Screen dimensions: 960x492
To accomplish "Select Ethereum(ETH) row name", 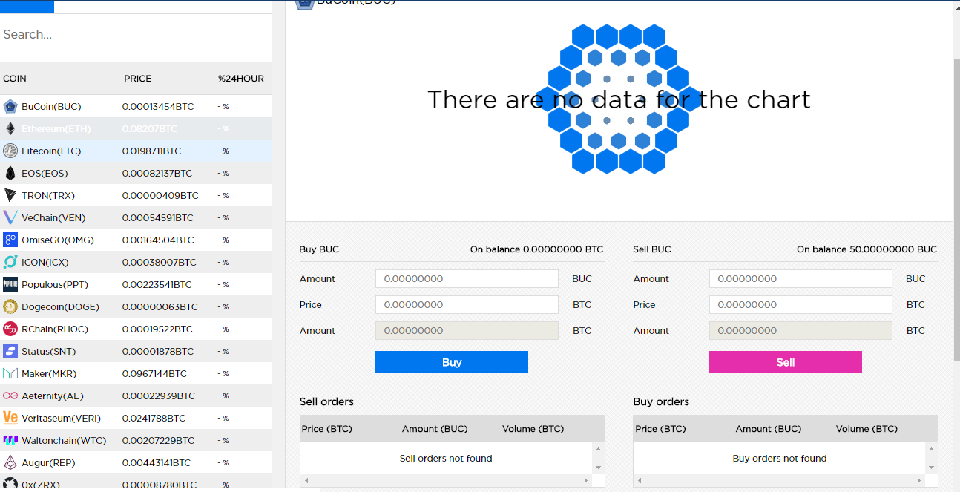I will [56, 129].
